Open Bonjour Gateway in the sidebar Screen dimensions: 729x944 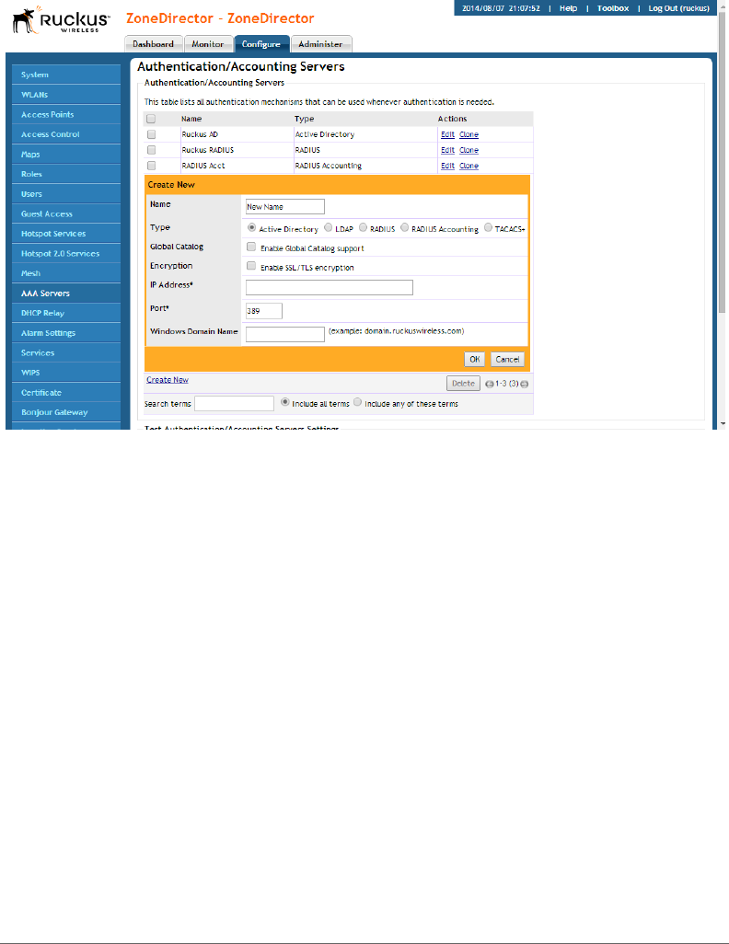(x=66, y=412)
